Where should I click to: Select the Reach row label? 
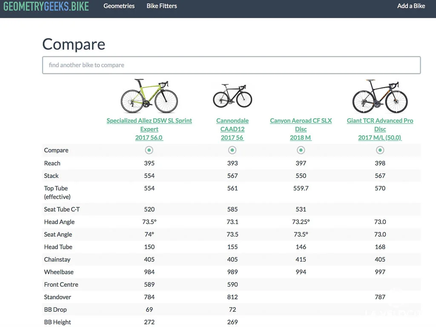pyautogui.click(x=52, y=163)
